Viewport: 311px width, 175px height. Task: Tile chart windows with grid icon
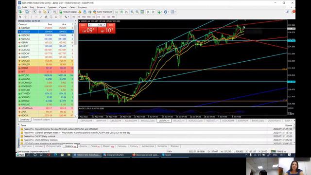(142, 12)
